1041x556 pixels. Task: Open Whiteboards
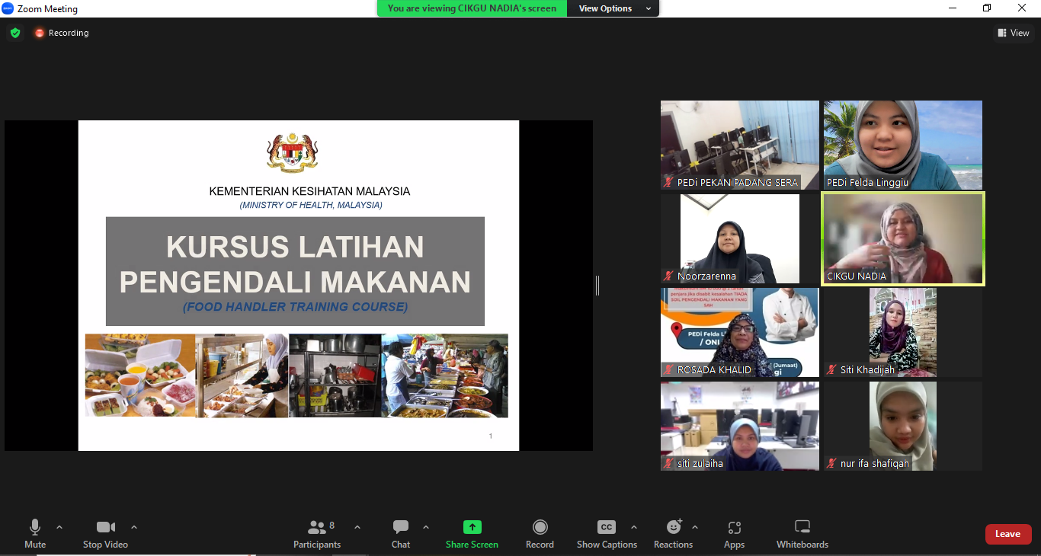[802, 534]
